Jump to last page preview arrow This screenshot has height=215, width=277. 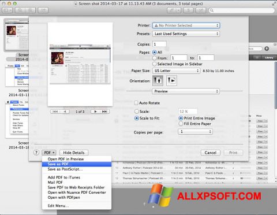pos(104,112)
